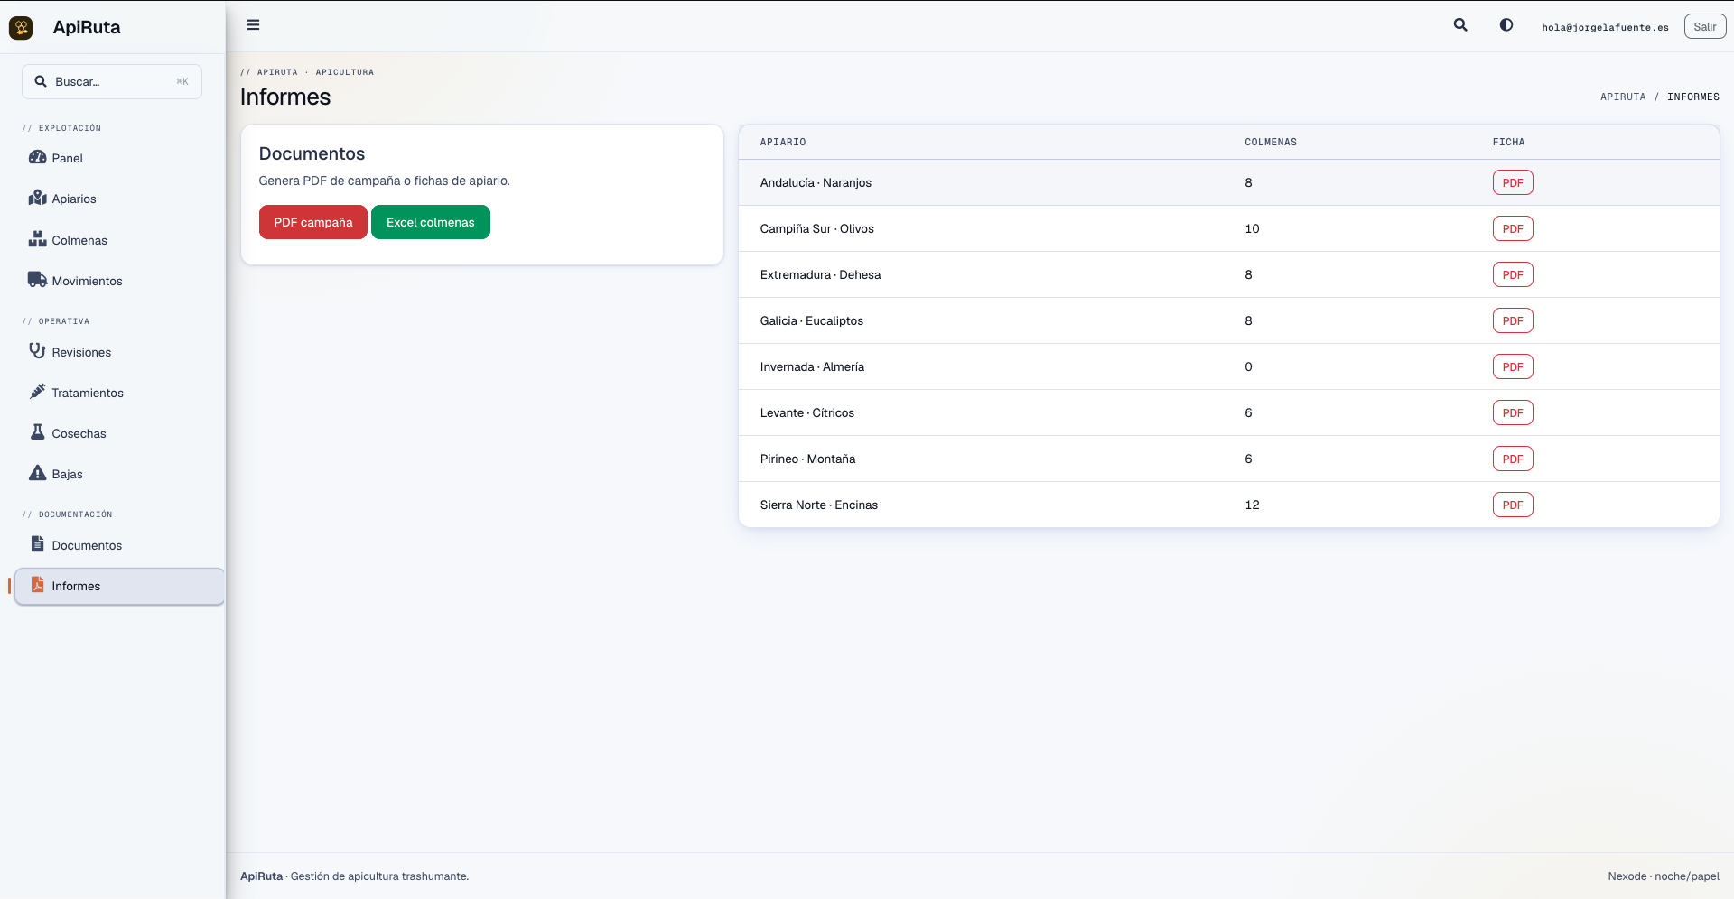
Task: Click the Documentos file icon
Action: coord(37,544)
